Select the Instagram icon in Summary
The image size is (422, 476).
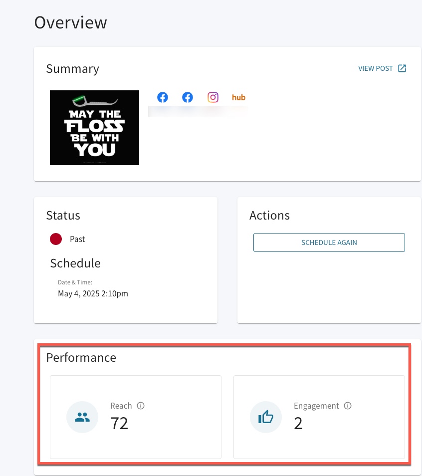coord(213,97)
